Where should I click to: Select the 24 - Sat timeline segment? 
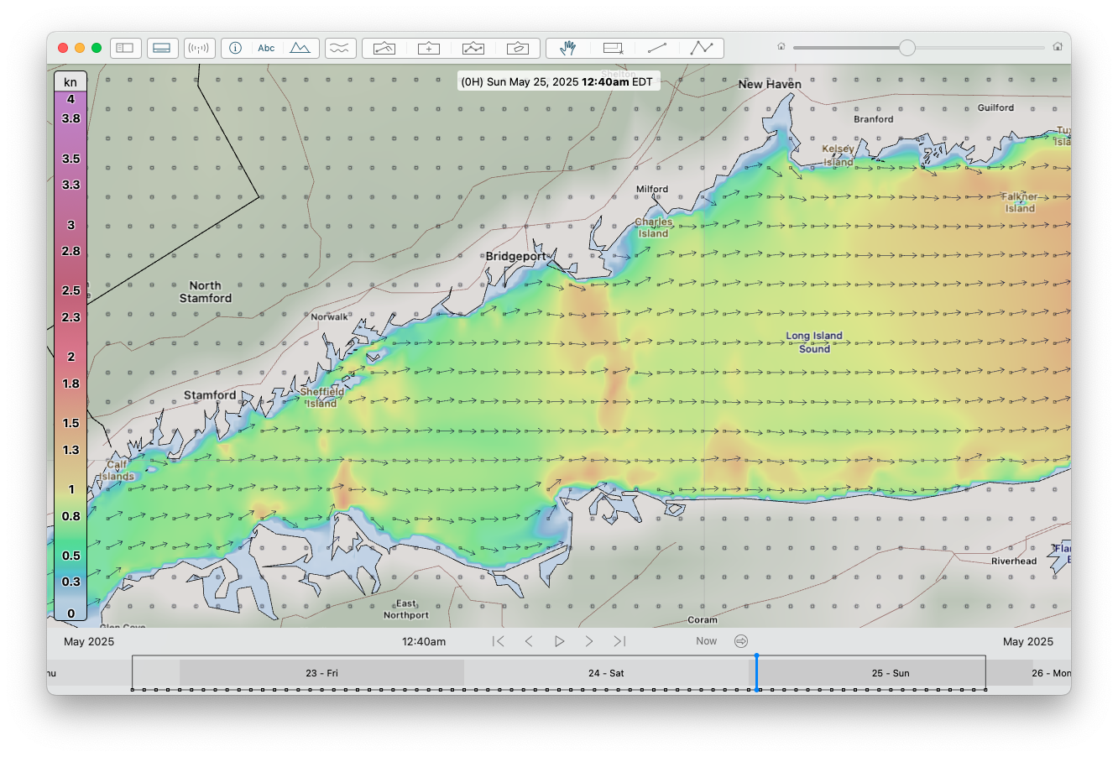(606, 673)
